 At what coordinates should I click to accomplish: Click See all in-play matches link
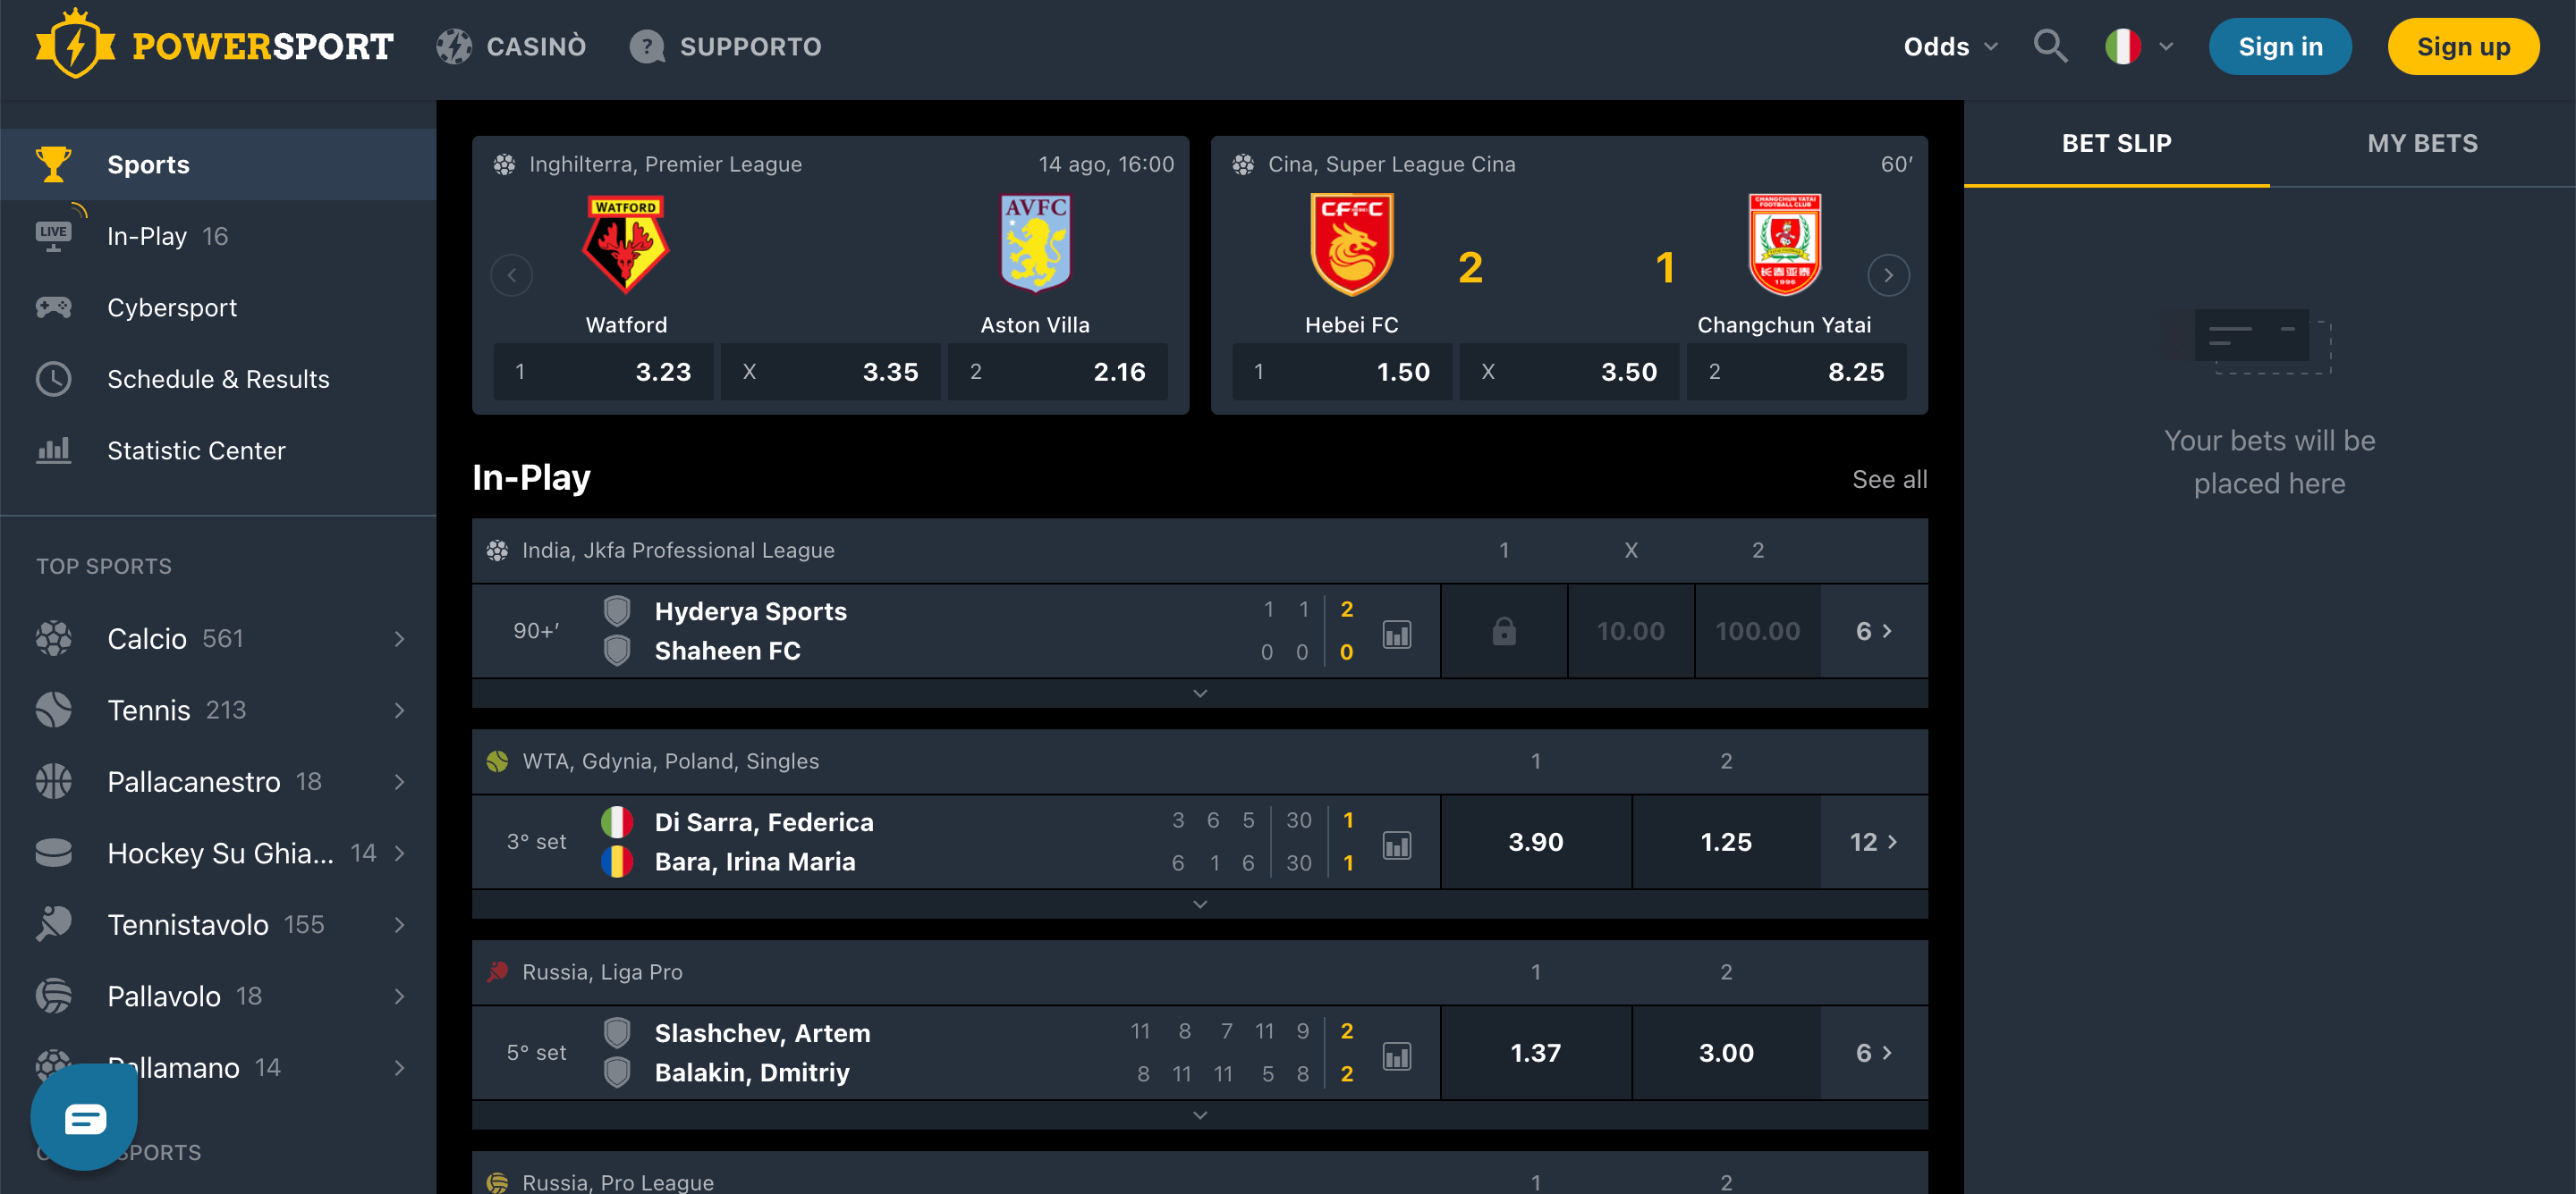(x=1889, y=478)
